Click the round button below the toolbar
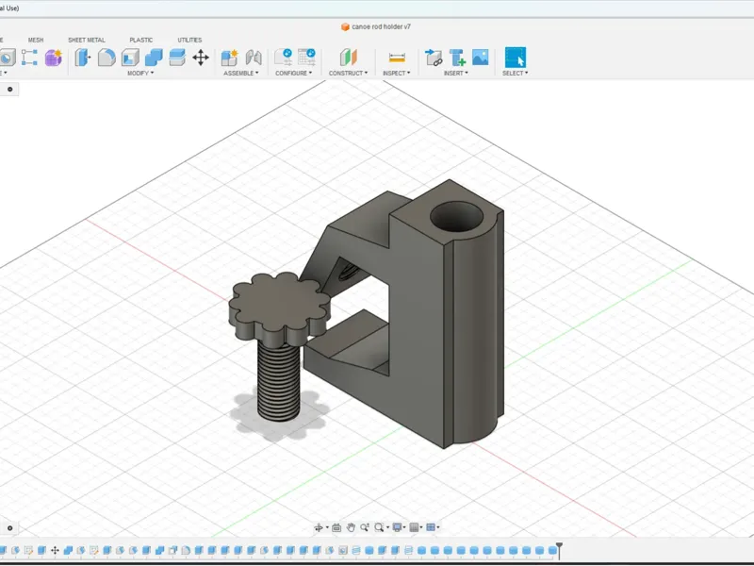Screen dimensions: 754x566 tap(9, 89)
